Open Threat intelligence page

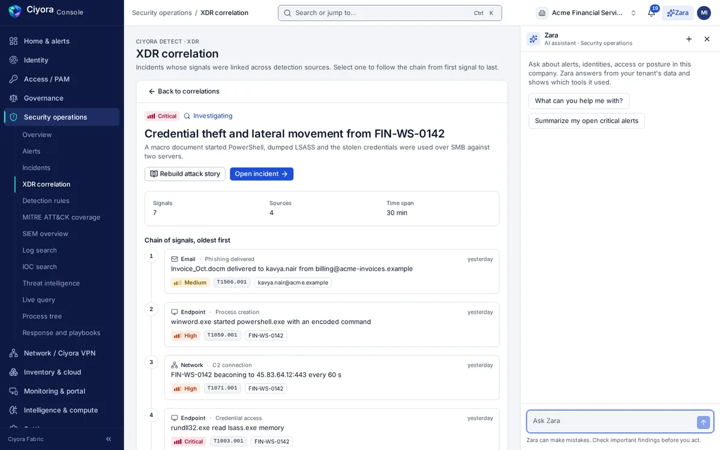pyautogui.click(x=51, y=283)
